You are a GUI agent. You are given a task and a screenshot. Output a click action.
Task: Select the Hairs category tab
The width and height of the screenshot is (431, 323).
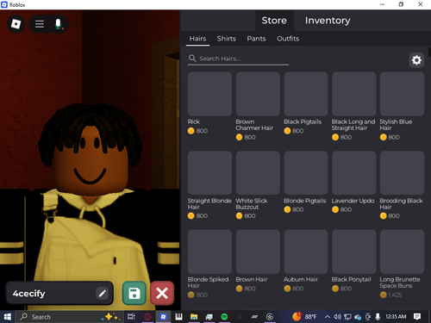coord(197,39)
